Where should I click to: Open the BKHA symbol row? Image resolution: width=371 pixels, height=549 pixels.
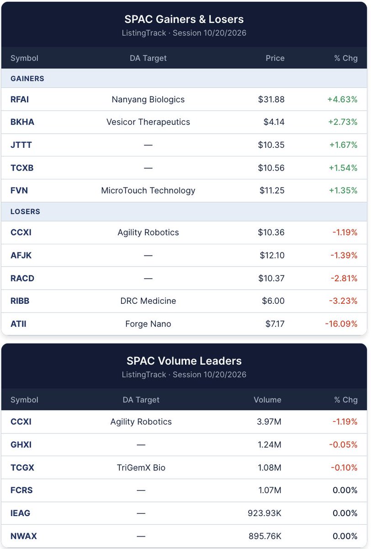point(22,122)
